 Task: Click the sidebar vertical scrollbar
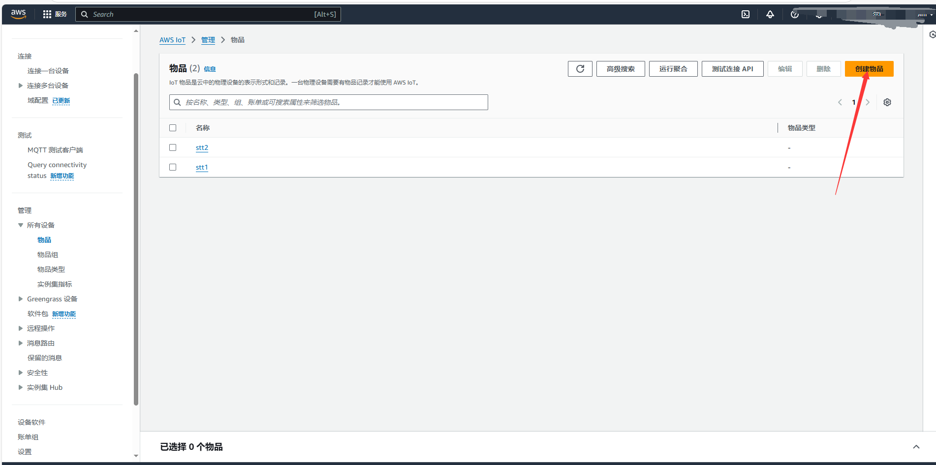136,239
